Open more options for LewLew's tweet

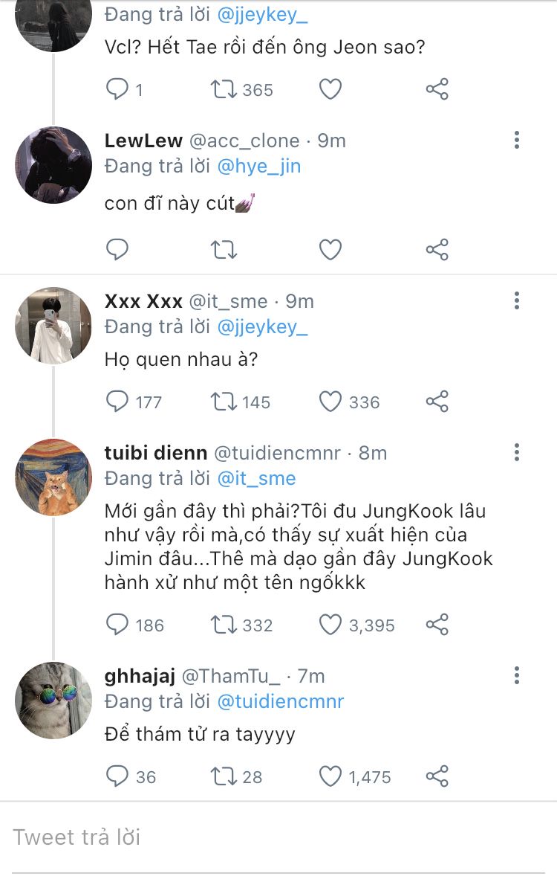click(517, 140)
